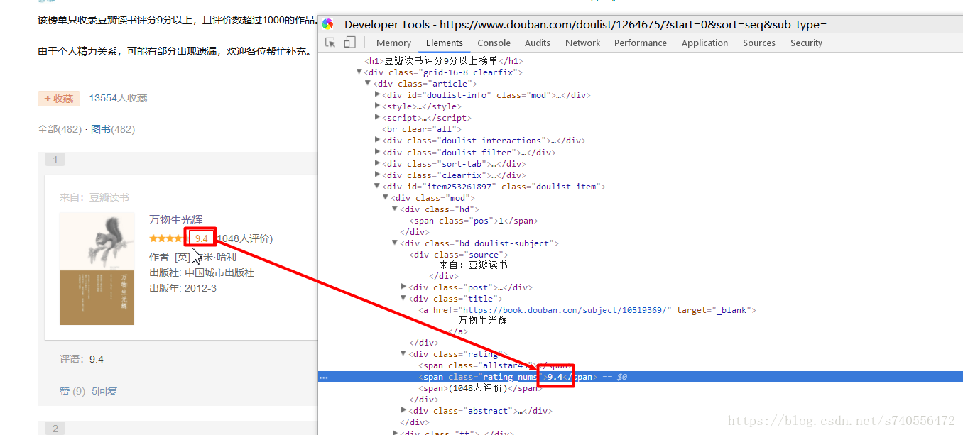
Task: Collapse the grid-16-8 clearfix div node
Action: pyautogui.click(x=359, y=72)
